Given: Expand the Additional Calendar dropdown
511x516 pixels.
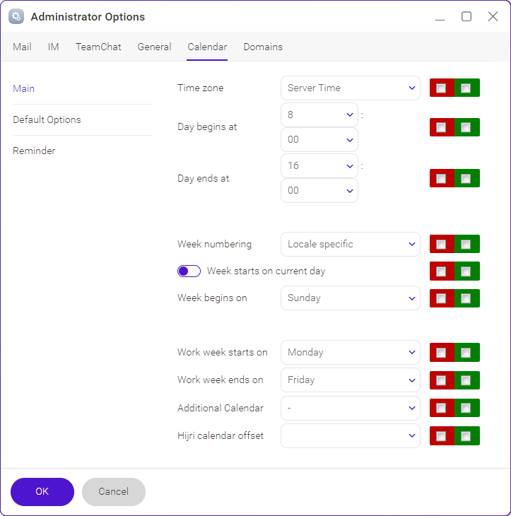Looking at the screenshot, I should click(x=351, y=408).
